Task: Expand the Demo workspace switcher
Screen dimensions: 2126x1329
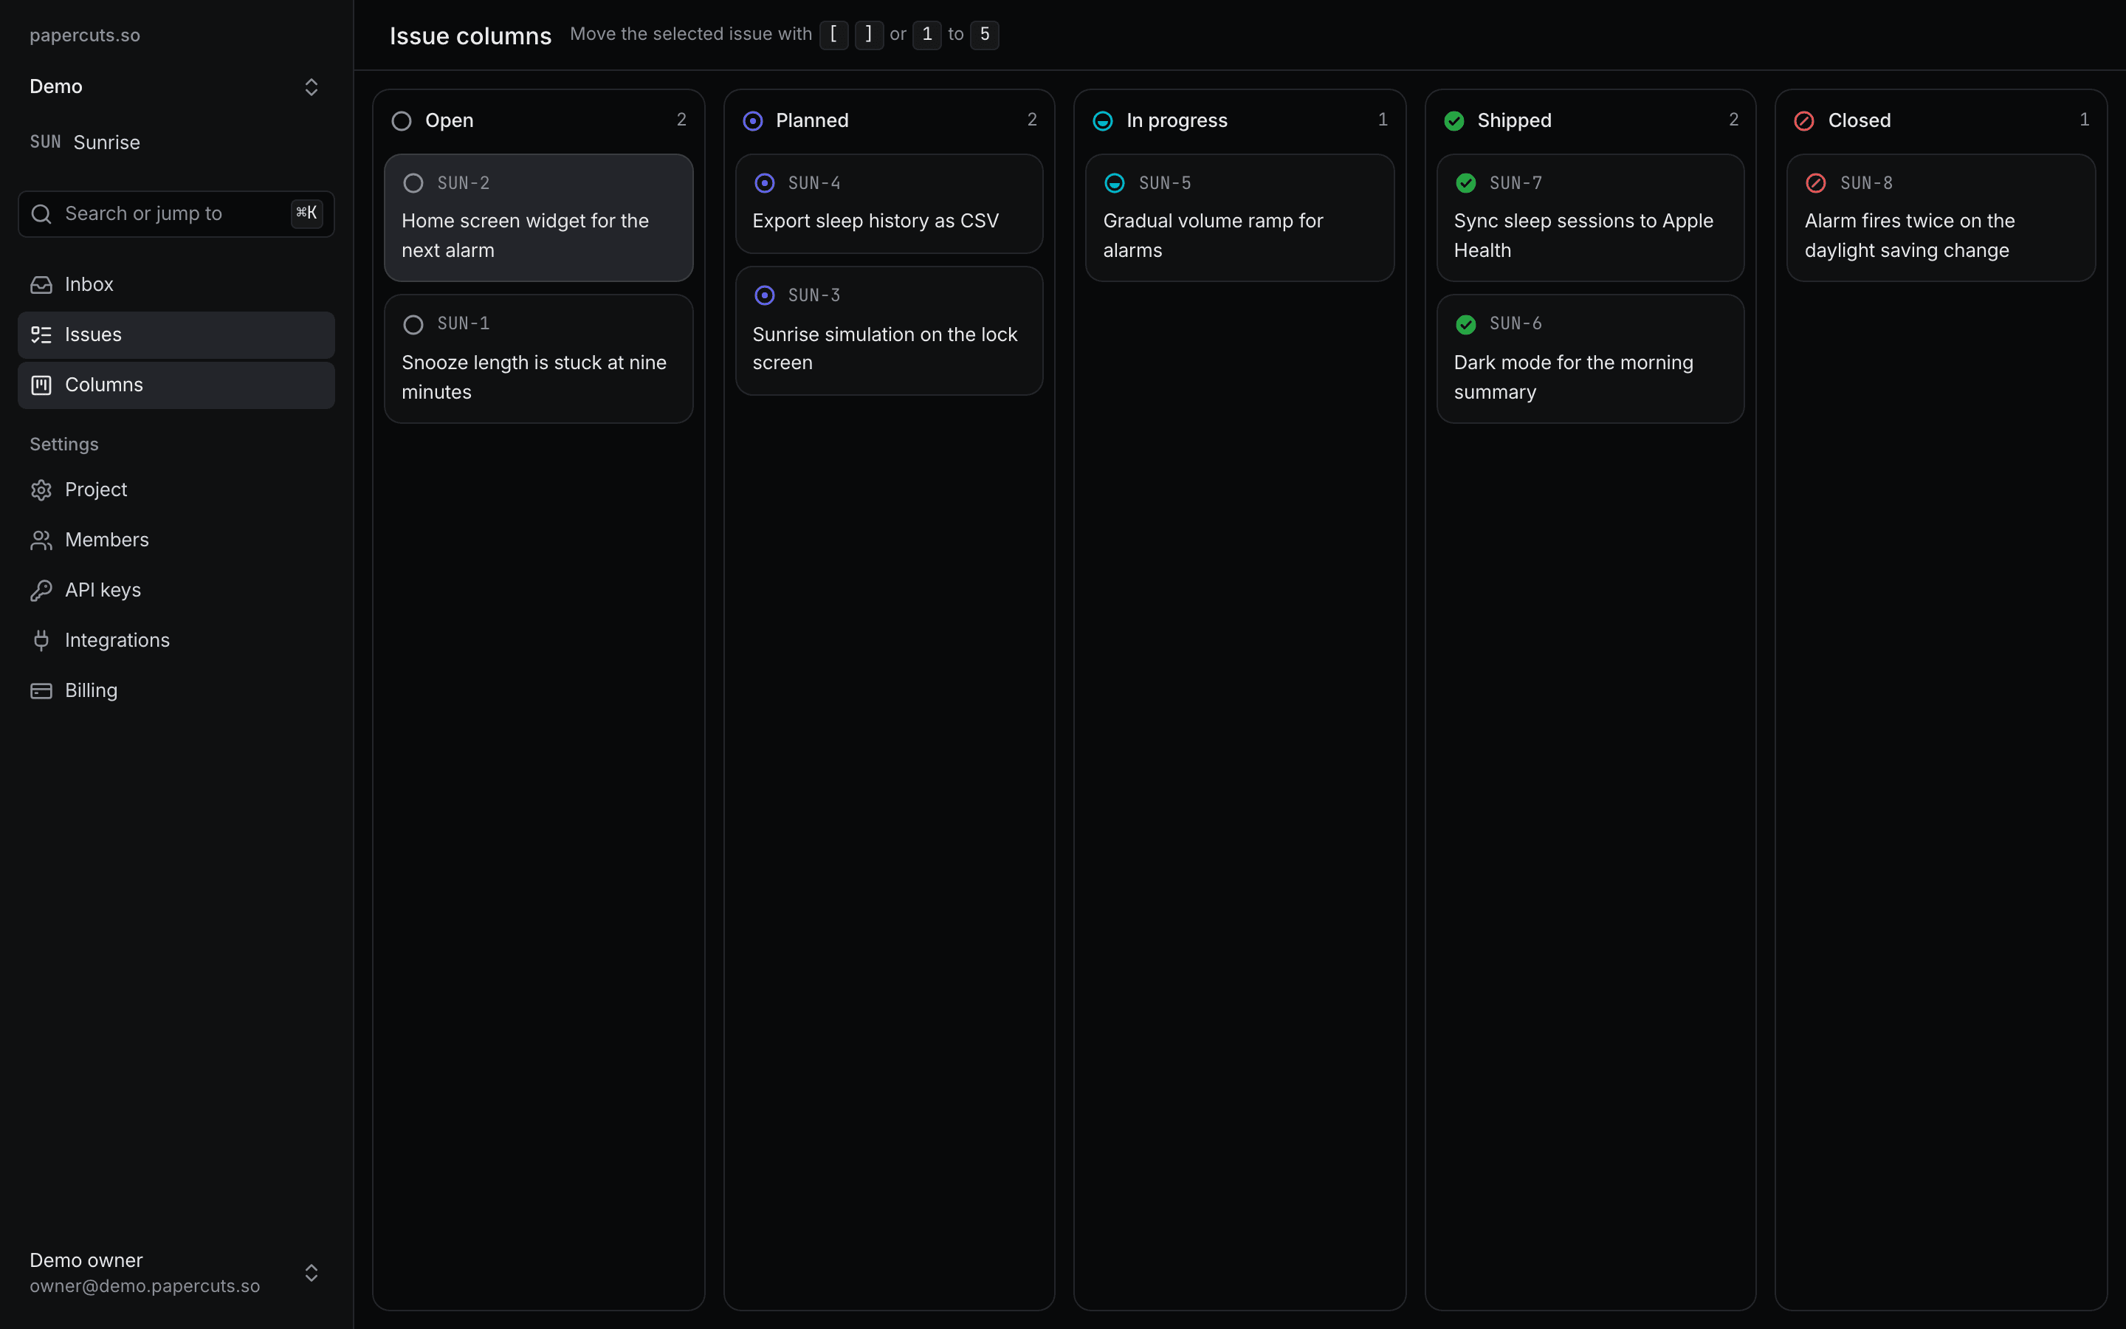Action: pos(176,86)
